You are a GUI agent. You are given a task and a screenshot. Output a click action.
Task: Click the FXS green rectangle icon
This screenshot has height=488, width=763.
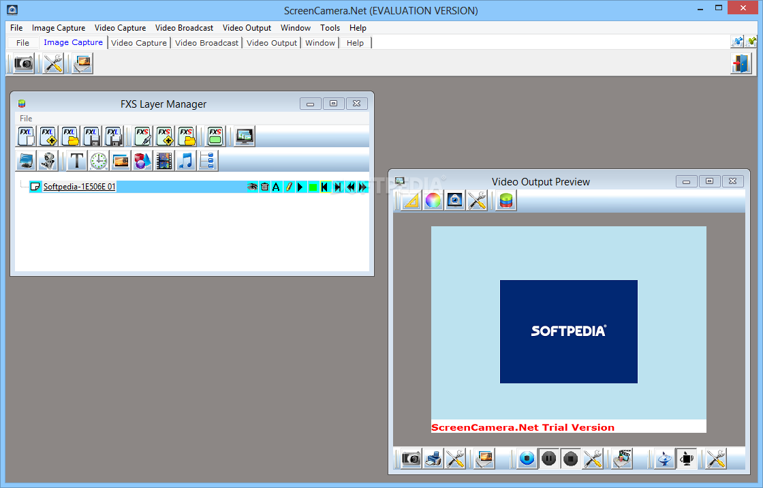click(x=215, y=136)
